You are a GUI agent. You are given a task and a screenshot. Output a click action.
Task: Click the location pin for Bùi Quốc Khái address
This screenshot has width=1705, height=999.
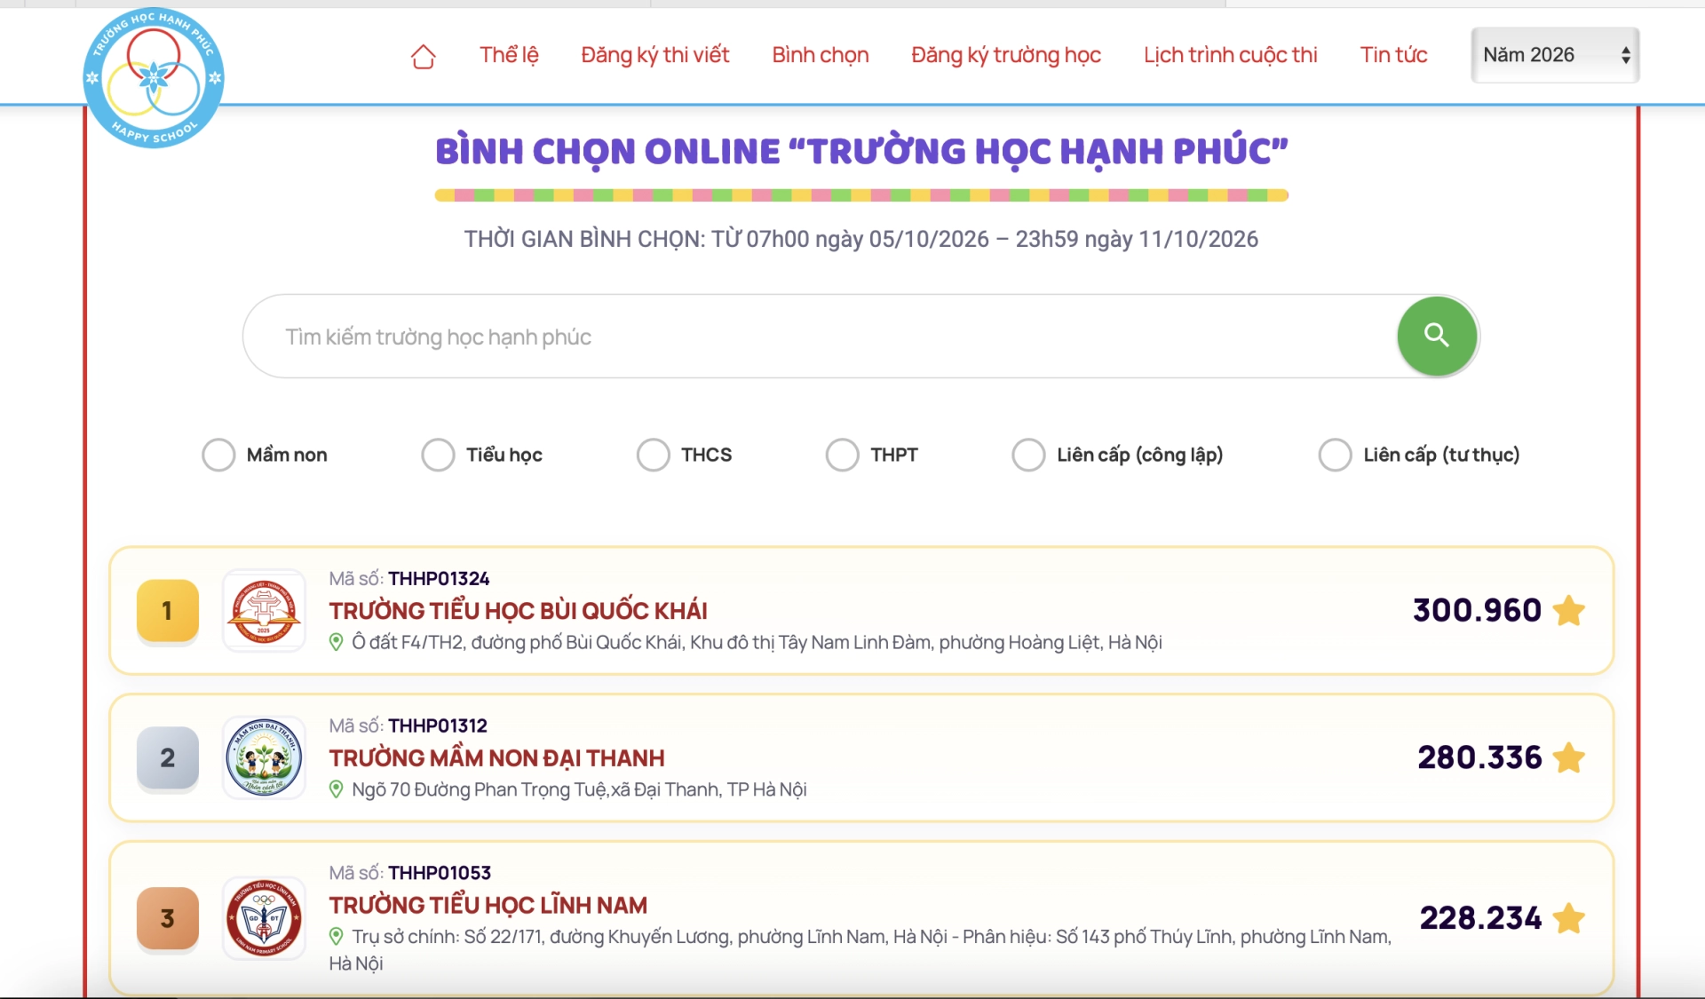(x=336, y=642)
